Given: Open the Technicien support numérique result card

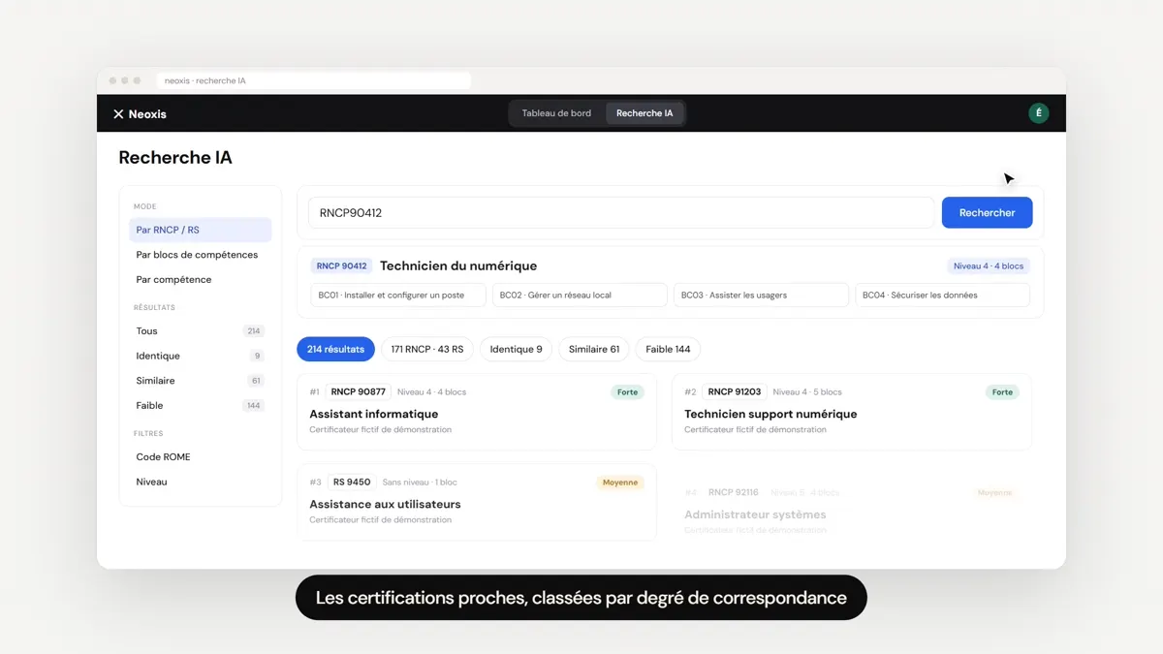Looking at the screenshot, I should pos(852,413).
